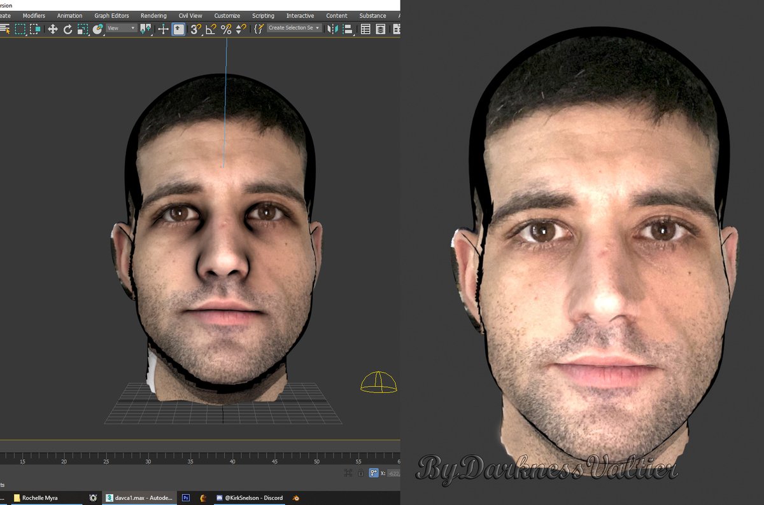
Task: Open @KirkSnelson Discord taskbar window
Action: (250, 498)
